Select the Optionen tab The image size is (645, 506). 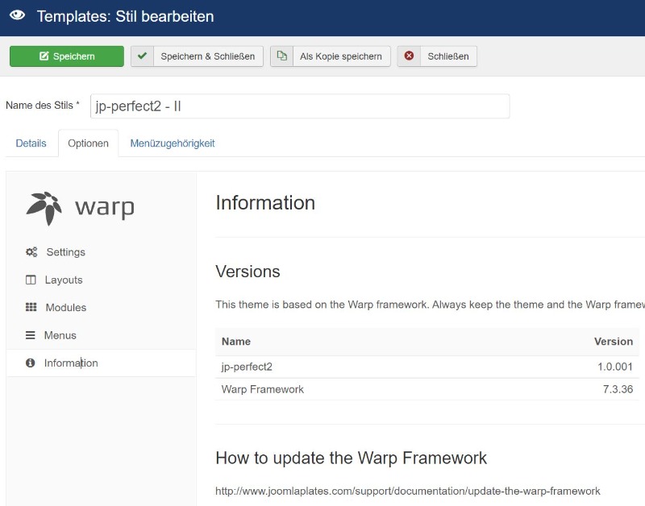click(89, 143)
